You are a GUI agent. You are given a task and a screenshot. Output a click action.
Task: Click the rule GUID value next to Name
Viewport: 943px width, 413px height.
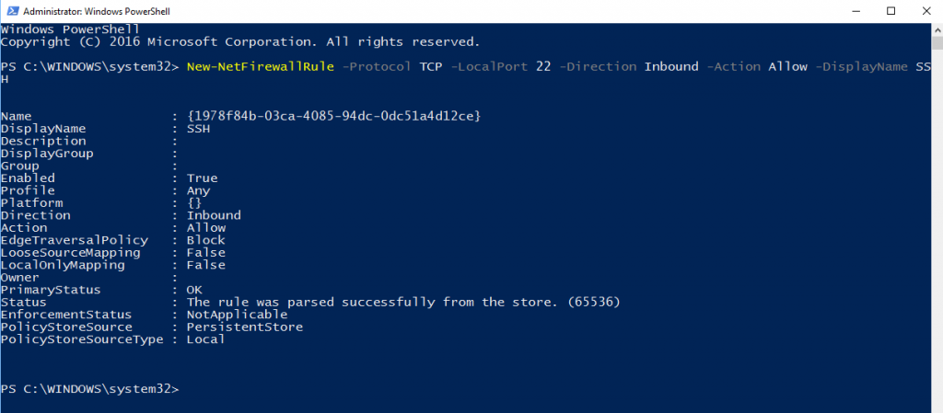(333, 116)
